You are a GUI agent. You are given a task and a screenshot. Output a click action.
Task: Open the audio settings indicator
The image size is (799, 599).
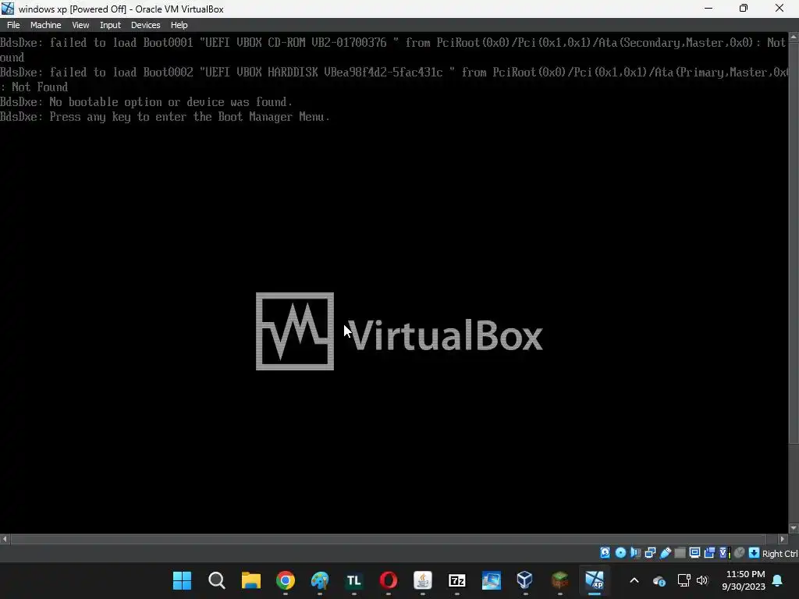tap(635, 553)
